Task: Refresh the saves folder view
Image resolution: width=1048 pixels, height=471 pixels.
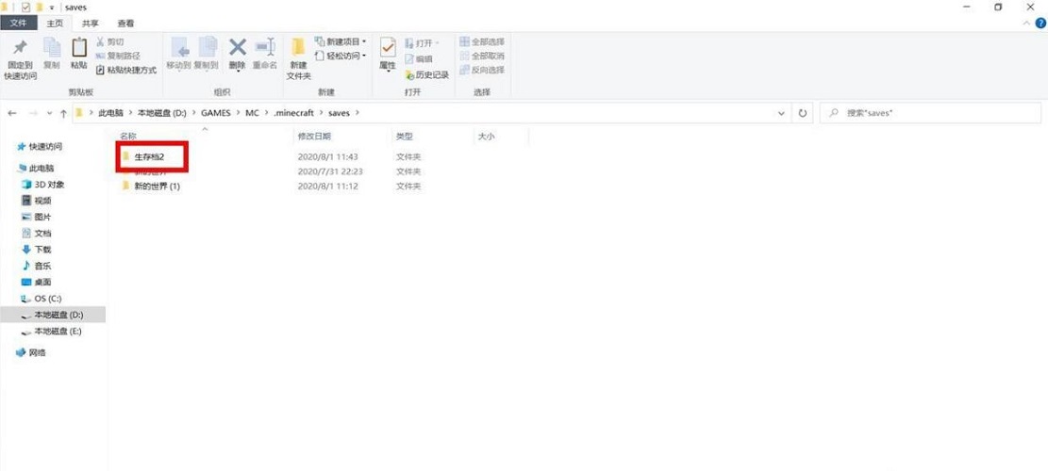Action: point(803,113)
